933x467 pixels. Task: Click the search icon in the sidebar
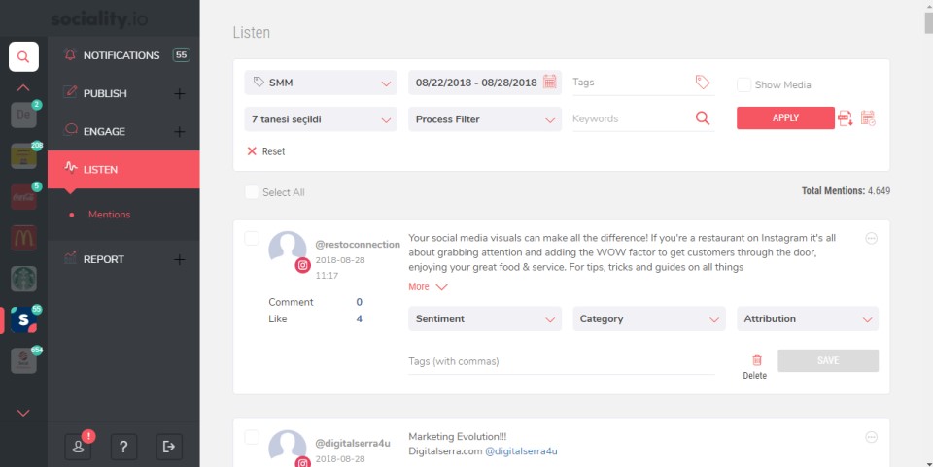[23, 56]
